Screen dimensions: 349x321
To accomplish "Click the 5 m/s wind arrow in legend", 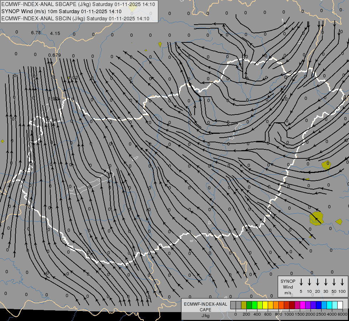I will [301, 282].
